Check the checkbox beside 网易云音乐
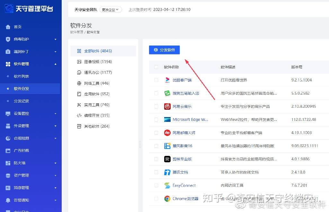329x212 pixels. 156,106
